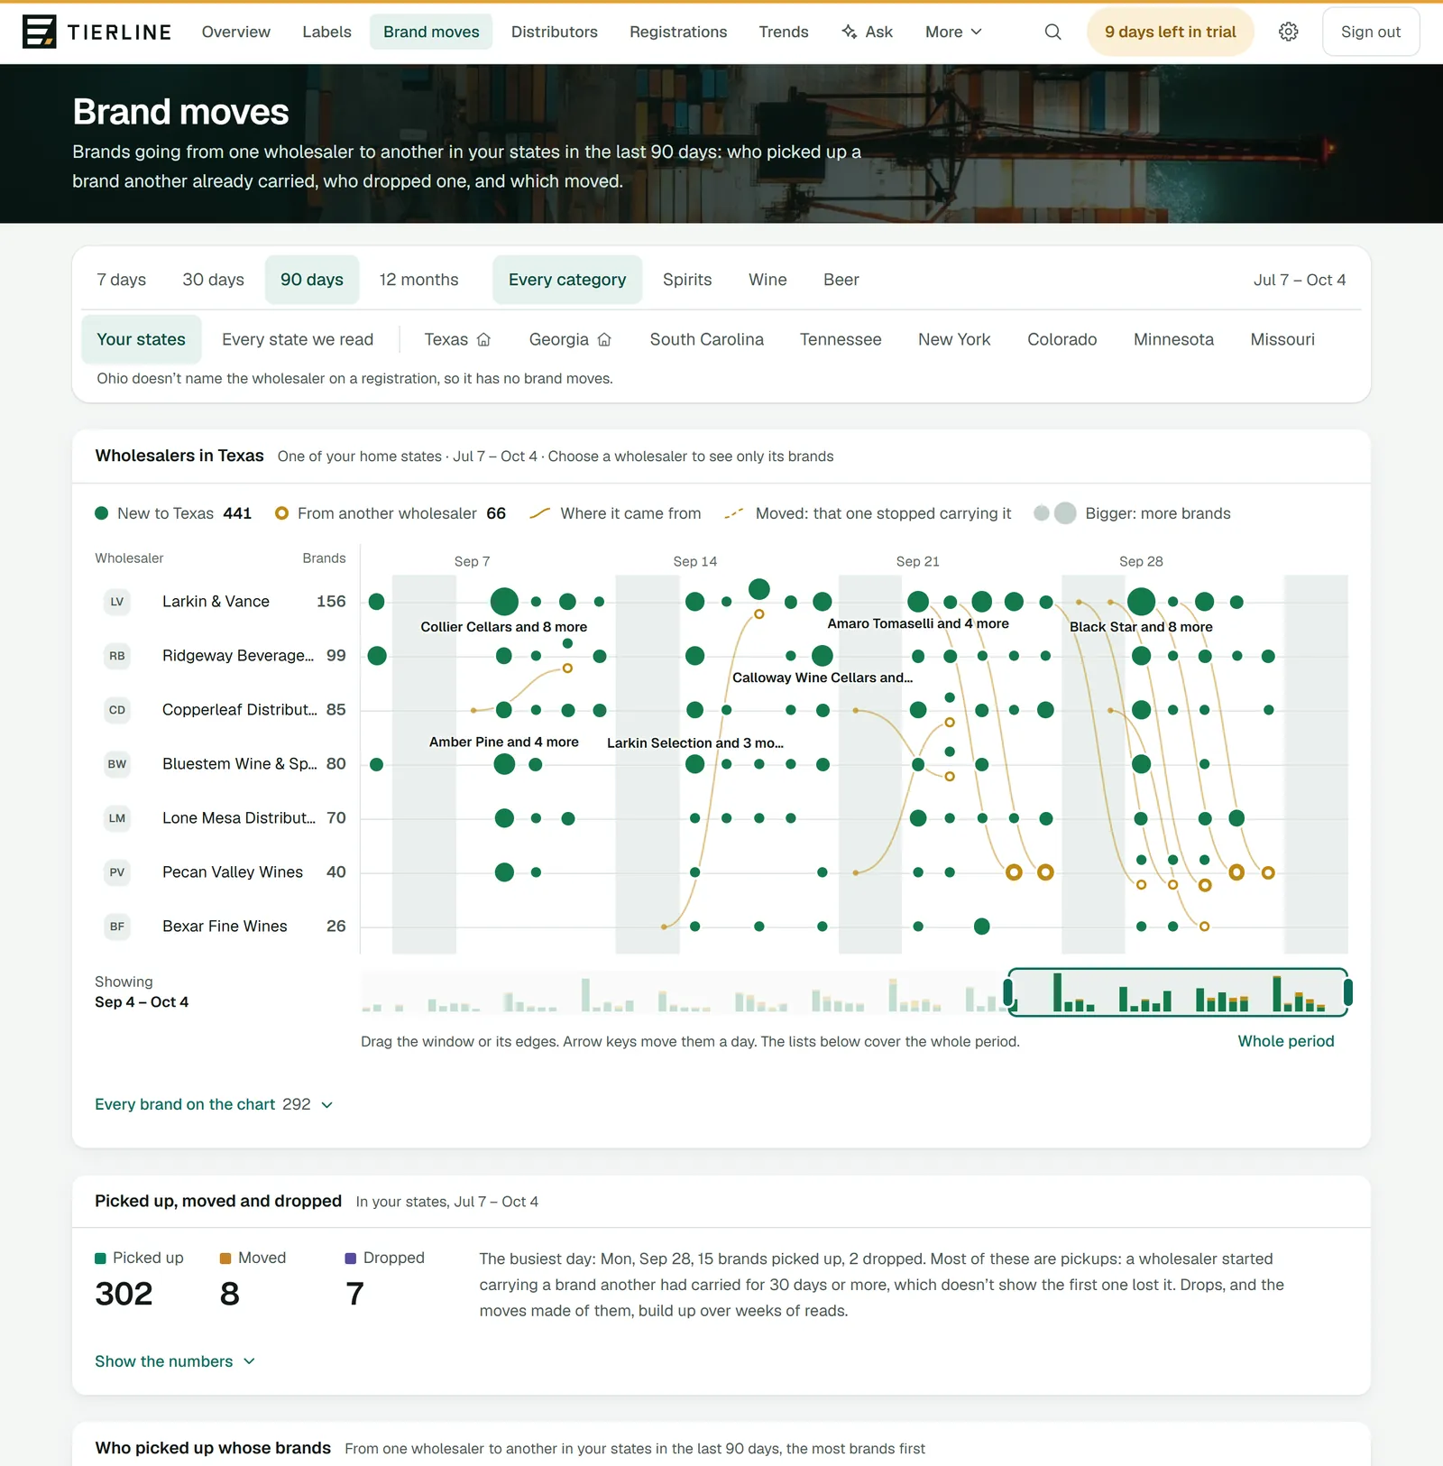This screenshot has width=1443, height=1466.
Task: Switch to the Registrations tab
Action: 678,32
